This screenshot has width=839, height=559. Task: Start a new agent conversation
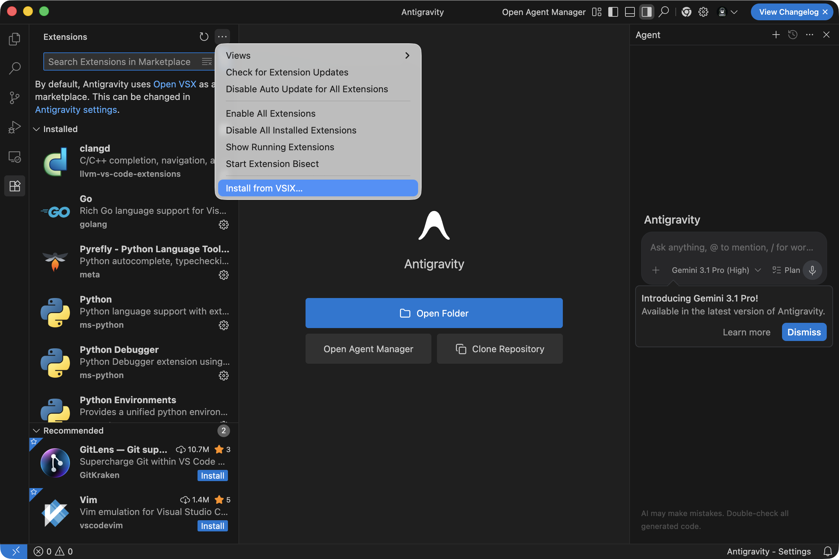coord(776,35)
